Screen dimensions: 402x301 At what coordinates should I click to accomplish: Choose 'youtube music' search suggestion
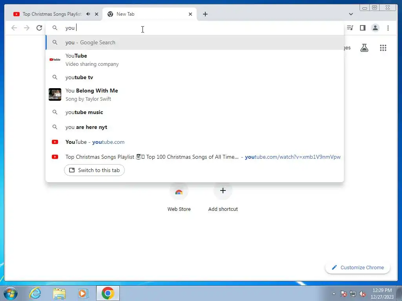coord(195,112)
